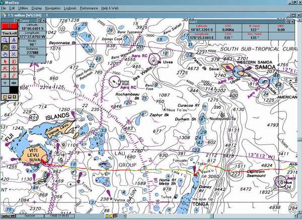This screenshot has width=302, height=220.
Task: Choose night moon display mode icon
Action: coord(14,97)
